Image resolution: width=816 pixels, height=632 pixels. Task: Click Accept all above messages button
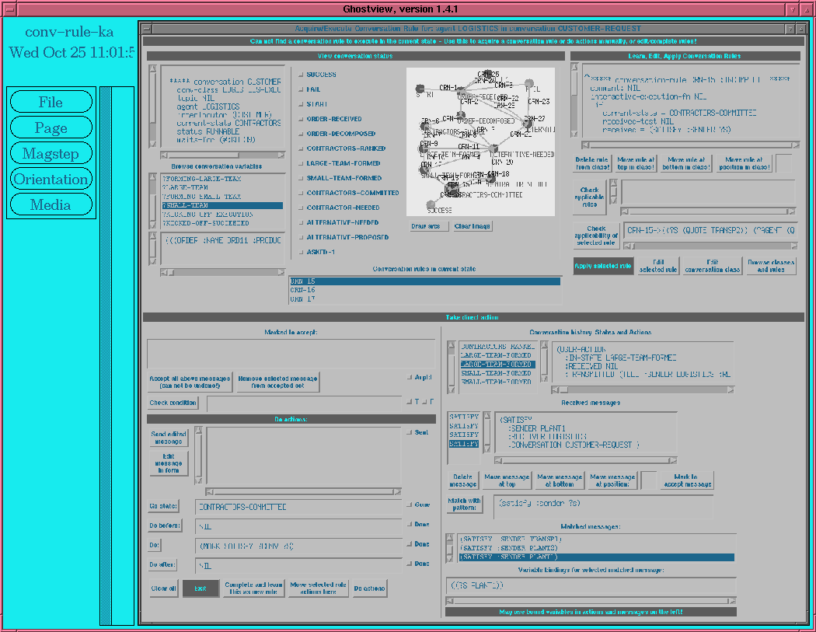tap(190, 382)
